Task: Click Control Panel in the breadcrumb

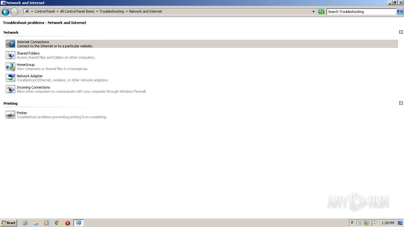Action: pyautogui.click(x=45, y=11)
